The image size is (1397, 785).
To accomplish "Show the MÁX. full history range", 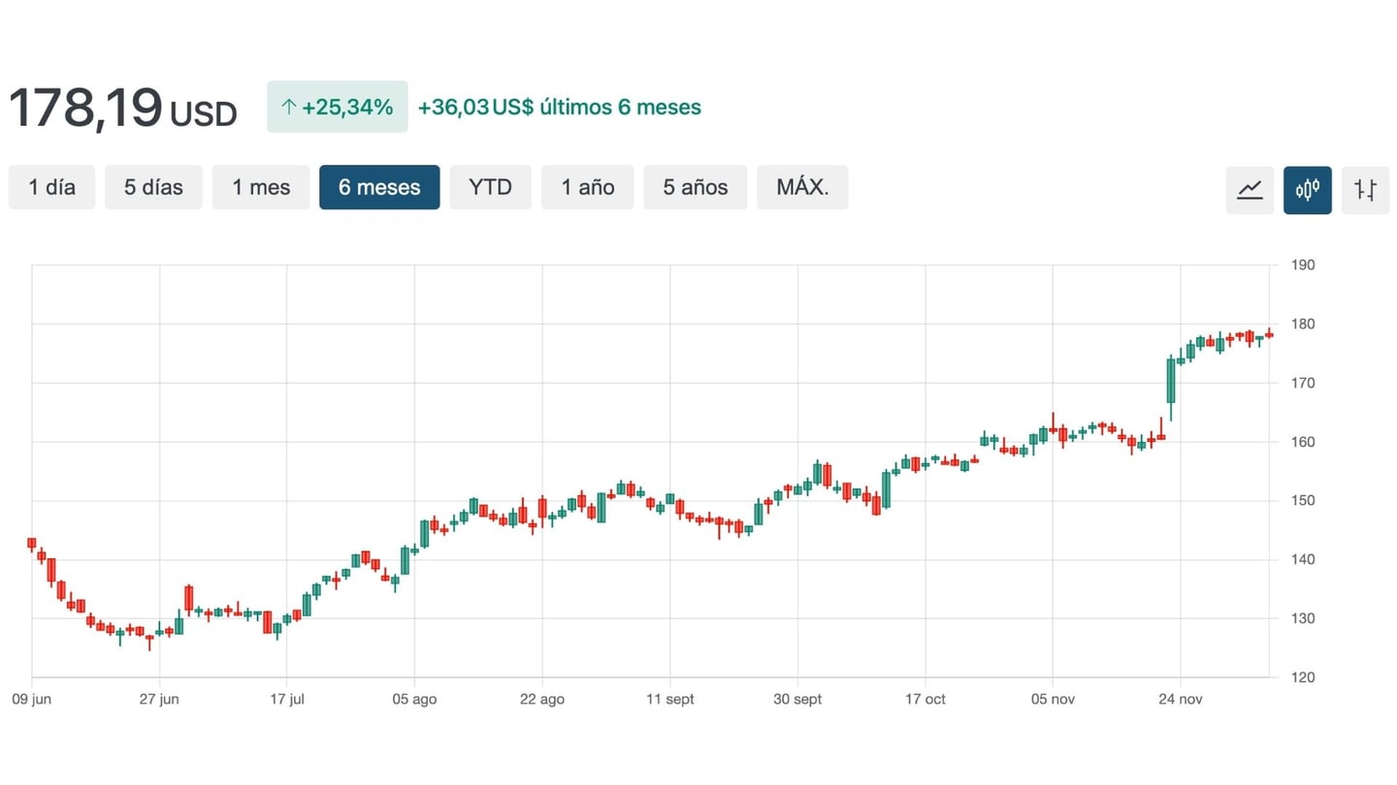I will (x=802, y=187).
